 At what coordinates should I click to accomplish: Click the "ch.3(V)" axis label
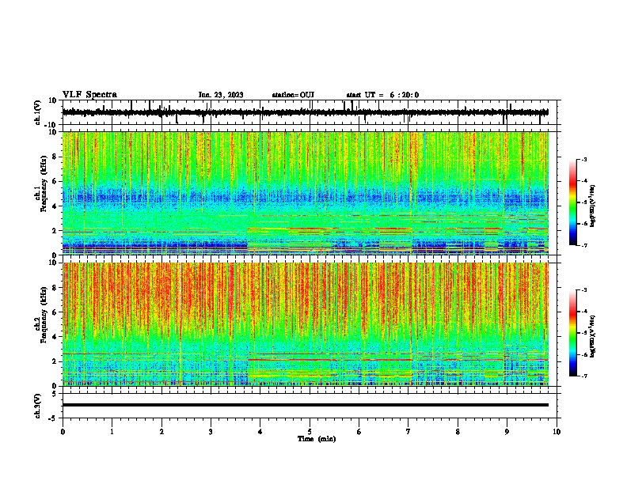pos(38,406)
